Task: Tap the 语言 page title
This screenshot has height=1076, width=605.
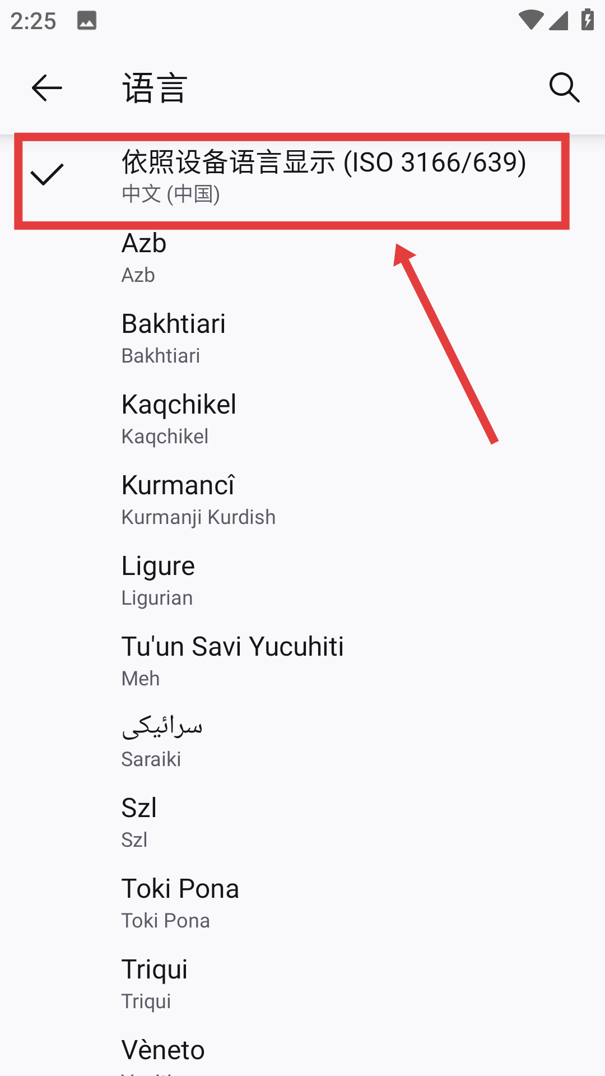Action: click(155, 88)
